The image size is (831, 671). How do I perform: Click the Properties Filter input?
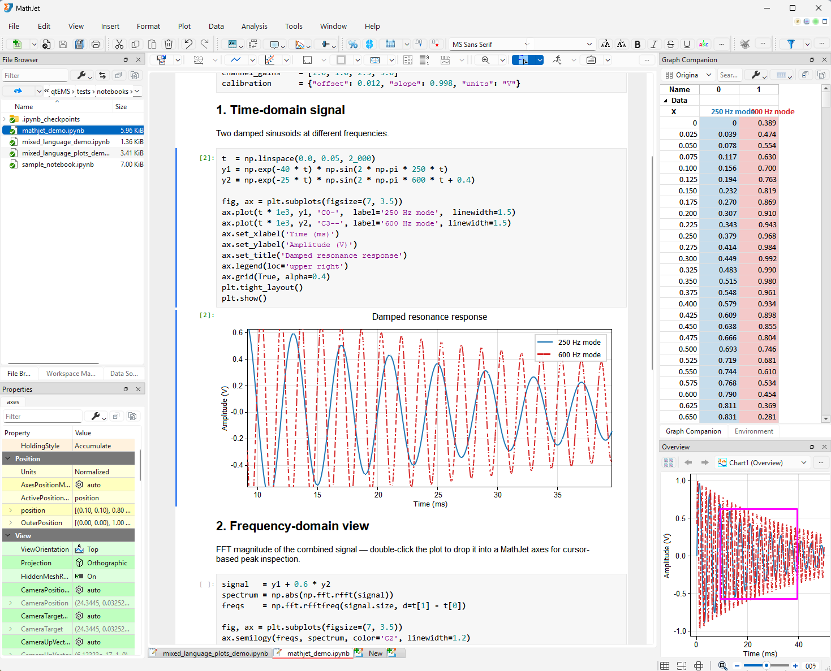[42, 417]
